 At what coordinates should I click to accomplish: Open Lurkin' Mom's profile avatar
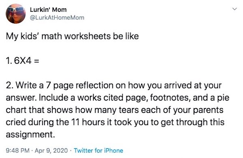click(x=16, y=14)
